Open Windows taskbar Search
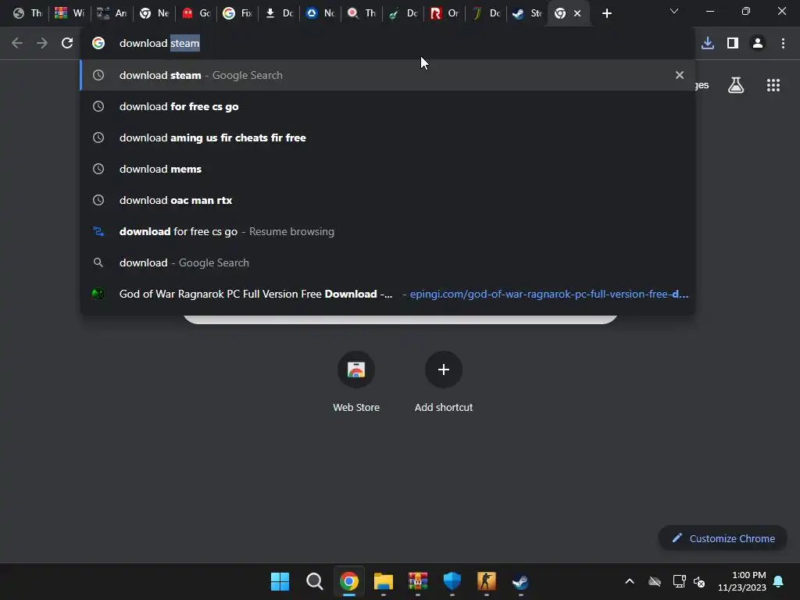The height and width of the screenshot is (600, 800). 314,581
